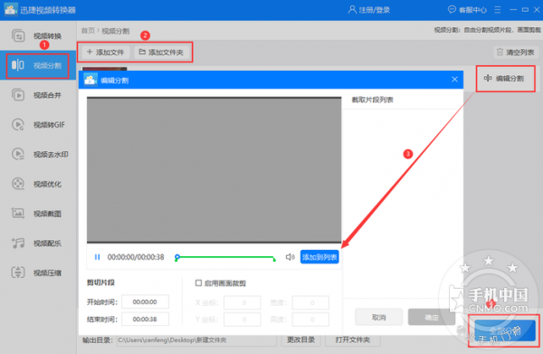Open 视频优化 in the sidebar
Screen dimensions: 543x354
pyautogui.click(x=37, y=184)
